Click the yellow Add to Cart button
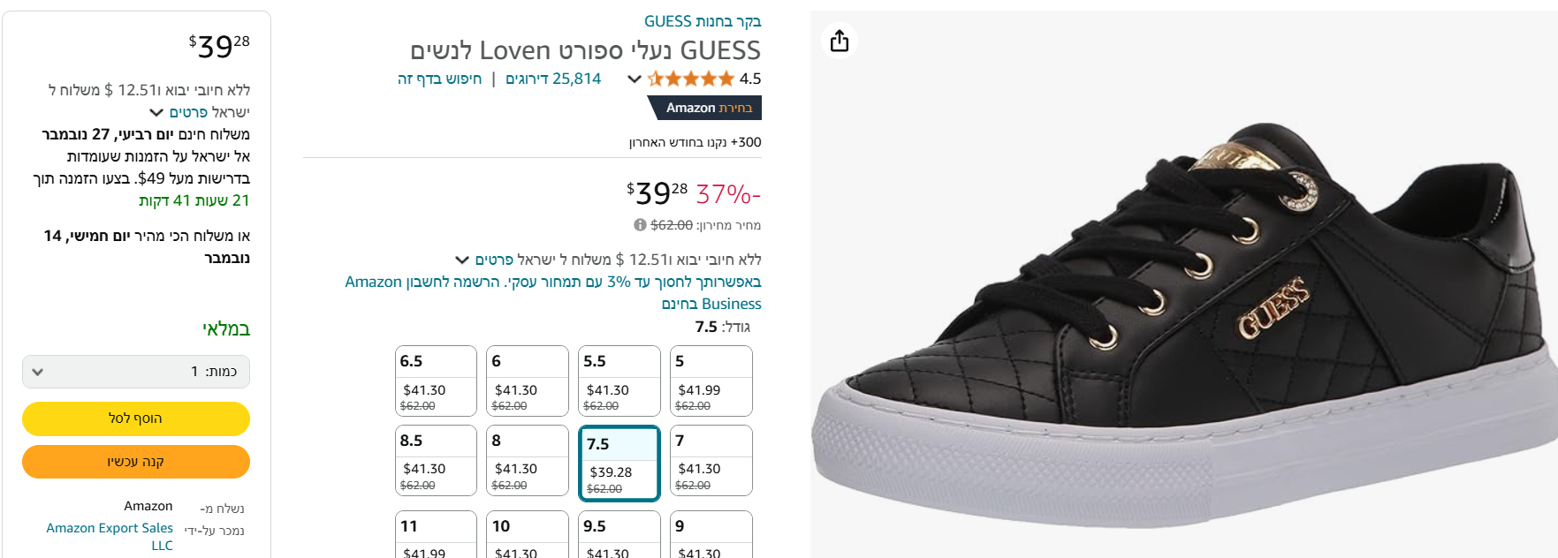 (x=136, y=418)
